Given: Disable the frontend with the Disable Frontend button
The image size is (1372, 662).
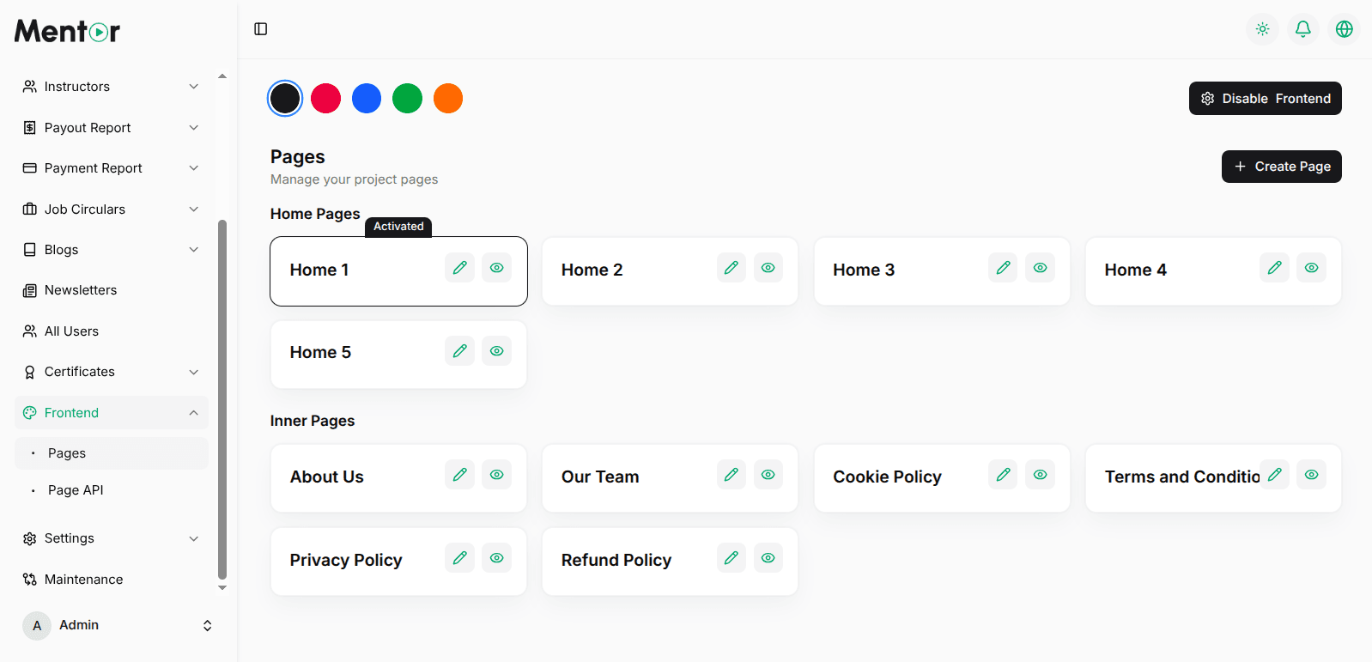Looking at the screenshot, I should [1265, 98].
